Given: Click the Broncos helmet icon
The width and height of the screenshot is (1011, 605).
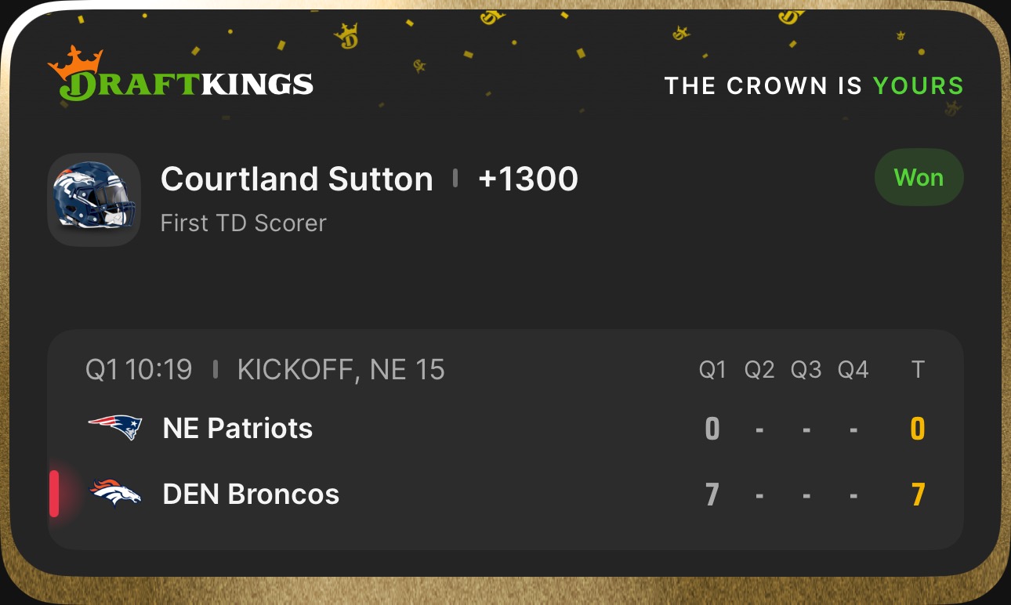Looking at the screenshot, I should tap(94, 199).
